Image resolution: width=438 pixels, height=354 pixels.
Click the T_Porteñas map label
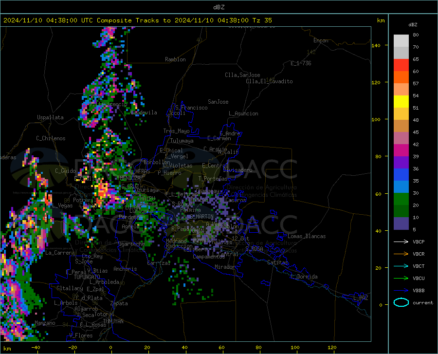click(213, 179)
